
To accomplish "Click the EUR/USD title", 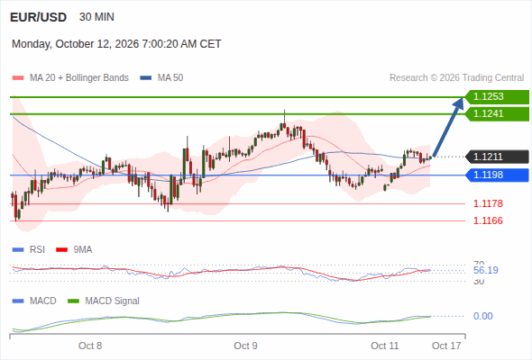I will coord(39,17).
